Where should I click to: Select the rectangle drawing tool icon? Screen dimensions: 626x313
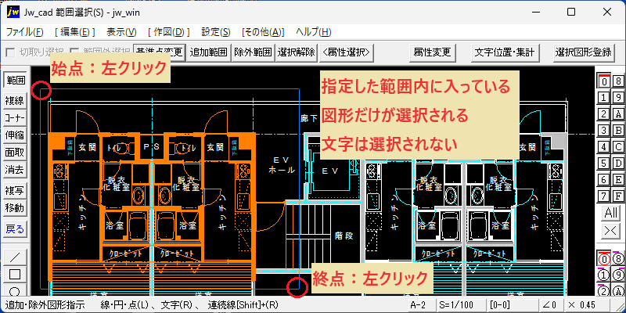15,275
